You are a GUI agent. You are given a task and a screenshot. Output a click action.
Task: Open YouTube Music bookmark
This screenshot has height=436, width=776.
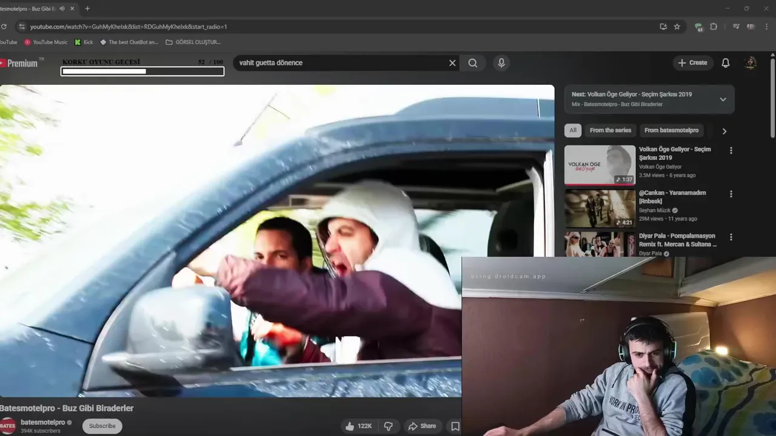click(45, 42)
